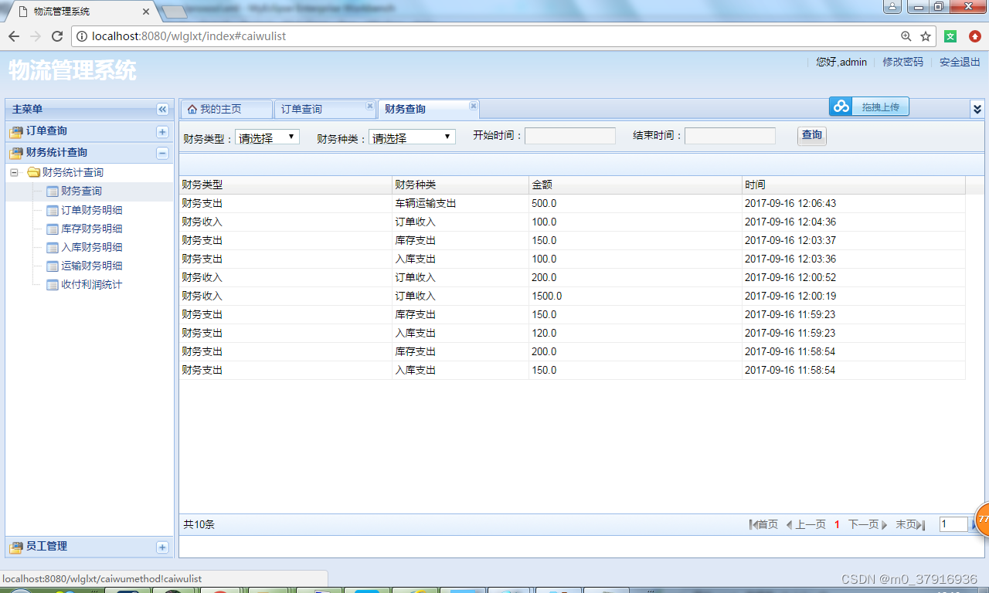The height and width of the screenshot is (593, 989).
Task: Click the green extension icon in toolbar
Action: coord(951,36)
